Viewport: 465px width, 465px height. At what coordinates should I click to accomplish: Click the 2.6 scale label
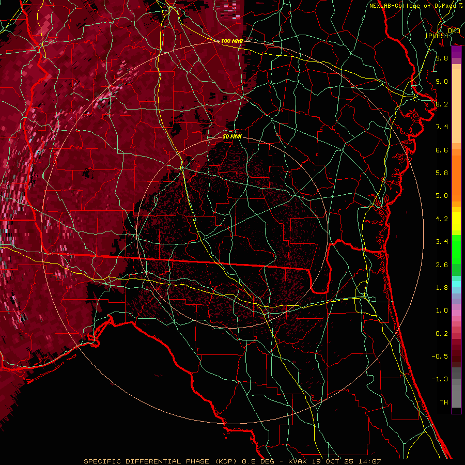(x=442, y=265)
